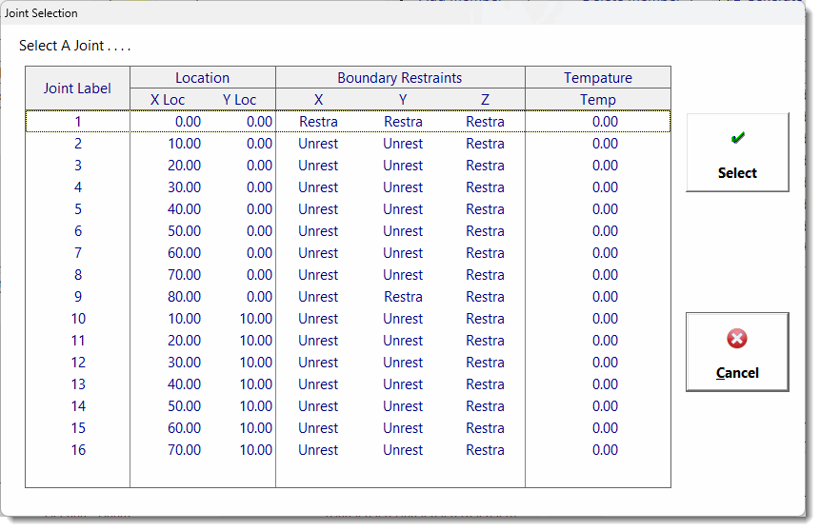Select joint 9 row label
Screen dimensions: 820x531
[x=78, y=297]
